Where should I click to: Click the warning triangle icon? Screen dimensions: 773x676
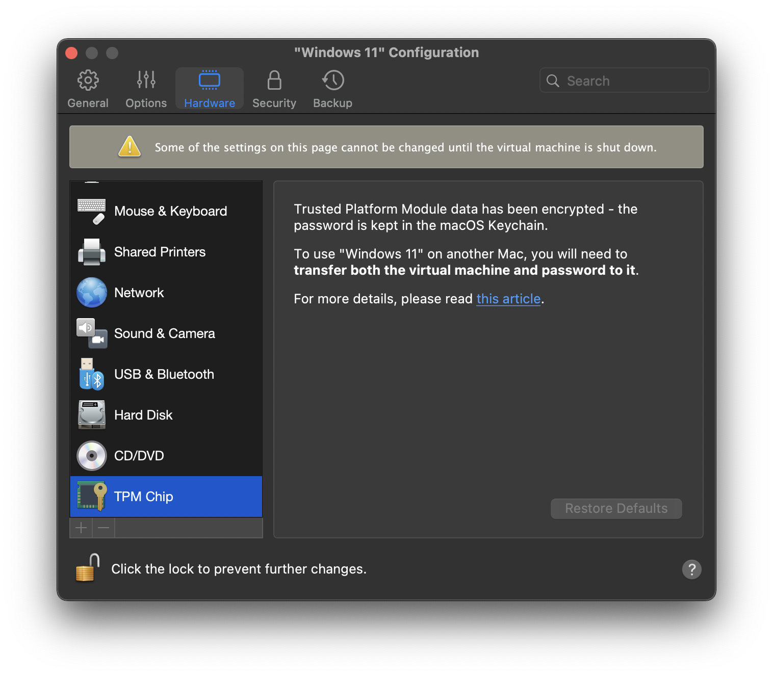(x=129, y=147)
